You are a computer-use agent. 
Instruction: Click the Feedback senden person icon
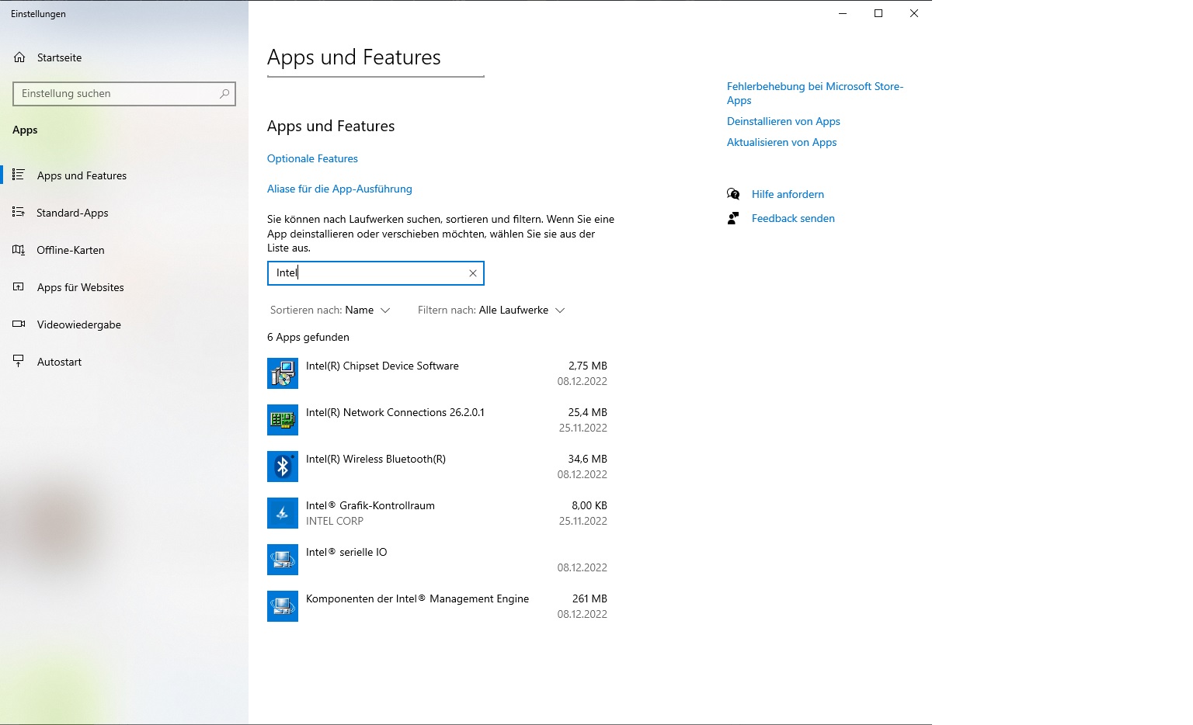pos(733,218)
